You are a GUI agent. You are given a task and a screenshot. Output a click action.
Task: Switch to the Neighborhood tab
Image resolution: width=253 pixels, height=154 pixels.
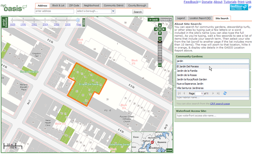click(x=91, y=5)
